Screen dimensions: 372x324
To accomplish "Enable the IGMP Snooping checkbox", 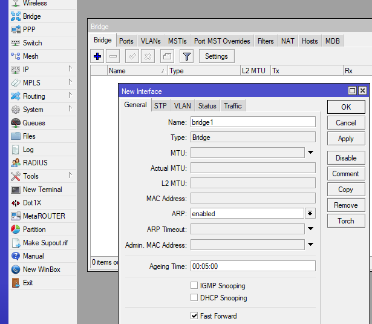I will 195,286.
